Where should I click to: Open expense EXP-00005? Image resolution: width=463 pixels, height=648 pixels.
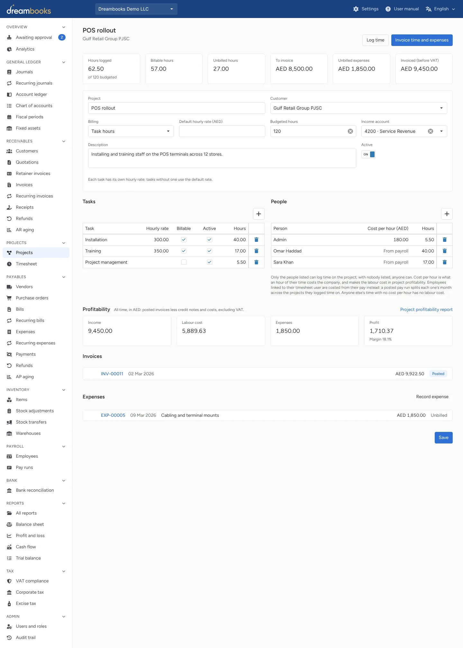coord(113,415)
